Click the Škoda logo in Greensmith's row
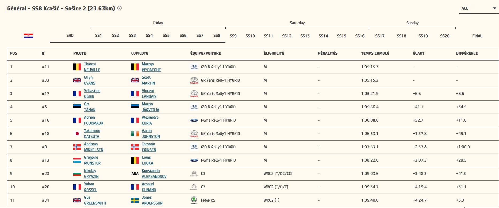 coord(194,200)
